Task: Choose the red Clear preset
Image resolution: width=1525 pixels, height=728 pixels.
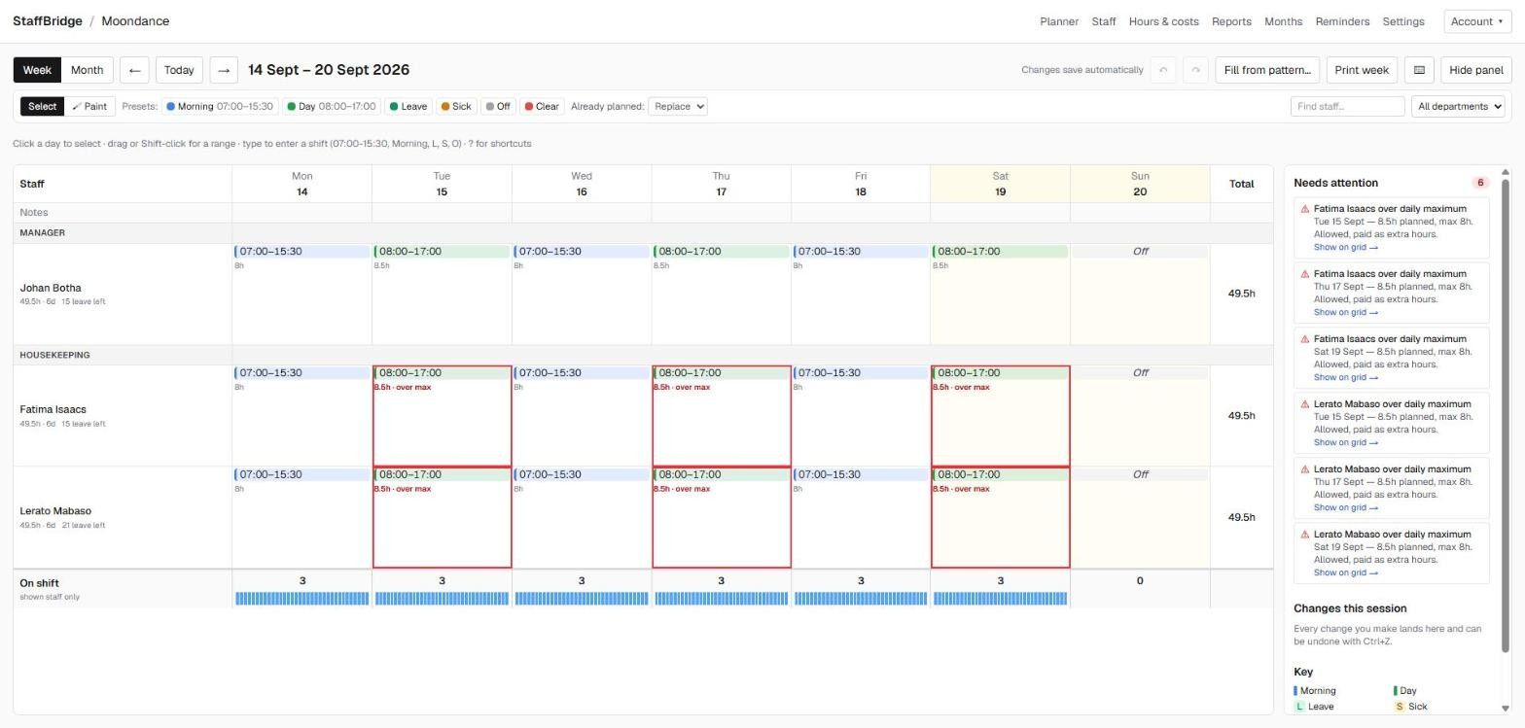Action: pos(542,107)
